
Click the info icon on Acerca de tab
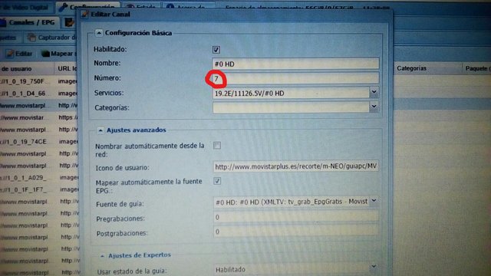[170, 7]
